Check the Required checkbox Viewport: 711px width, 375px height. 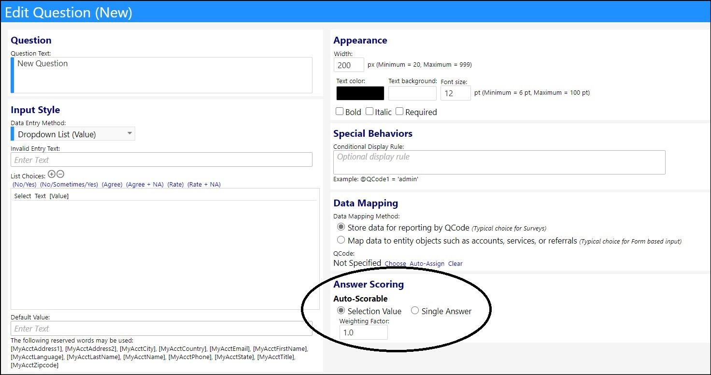(x=399, y=112)
